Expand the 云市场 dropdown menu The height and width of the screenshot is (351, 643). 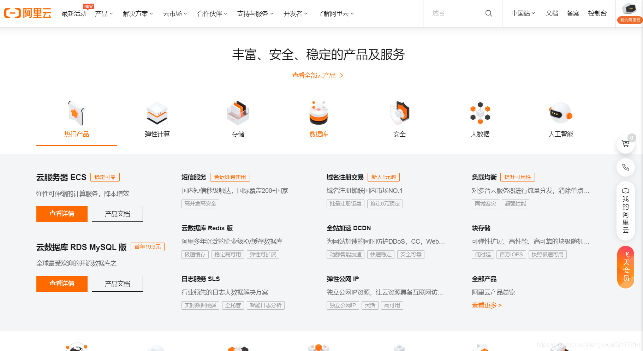175,13
